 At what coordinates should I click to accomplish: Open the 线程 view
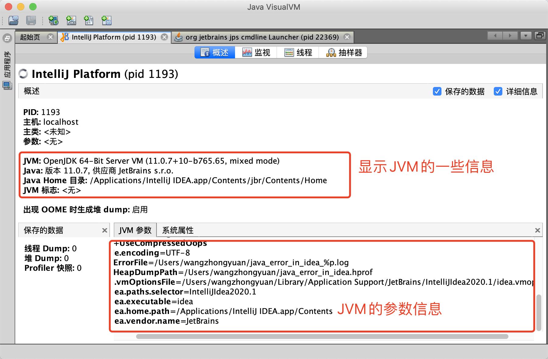point(298,52)
